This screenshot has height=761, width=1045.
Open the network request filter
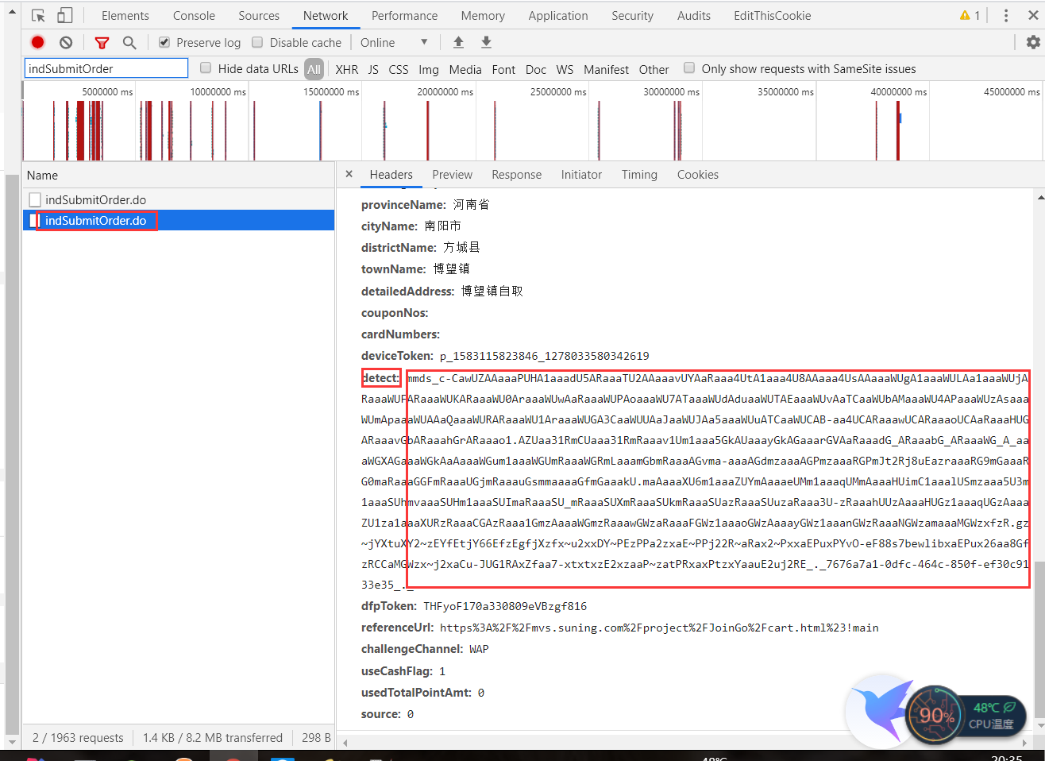click(101, 42)
